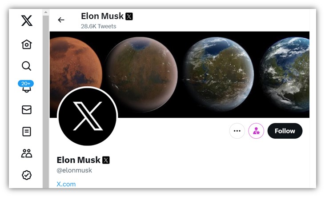The width and height of the screenshot is (325, 197).
Task: Open the Home icon in sidebar
Action: tap(27, 44)
